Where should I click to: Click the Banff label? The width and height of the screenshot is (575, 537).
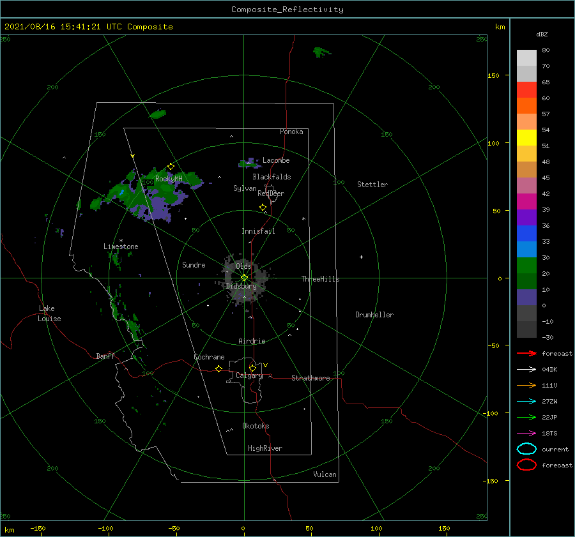click(105, 356)
